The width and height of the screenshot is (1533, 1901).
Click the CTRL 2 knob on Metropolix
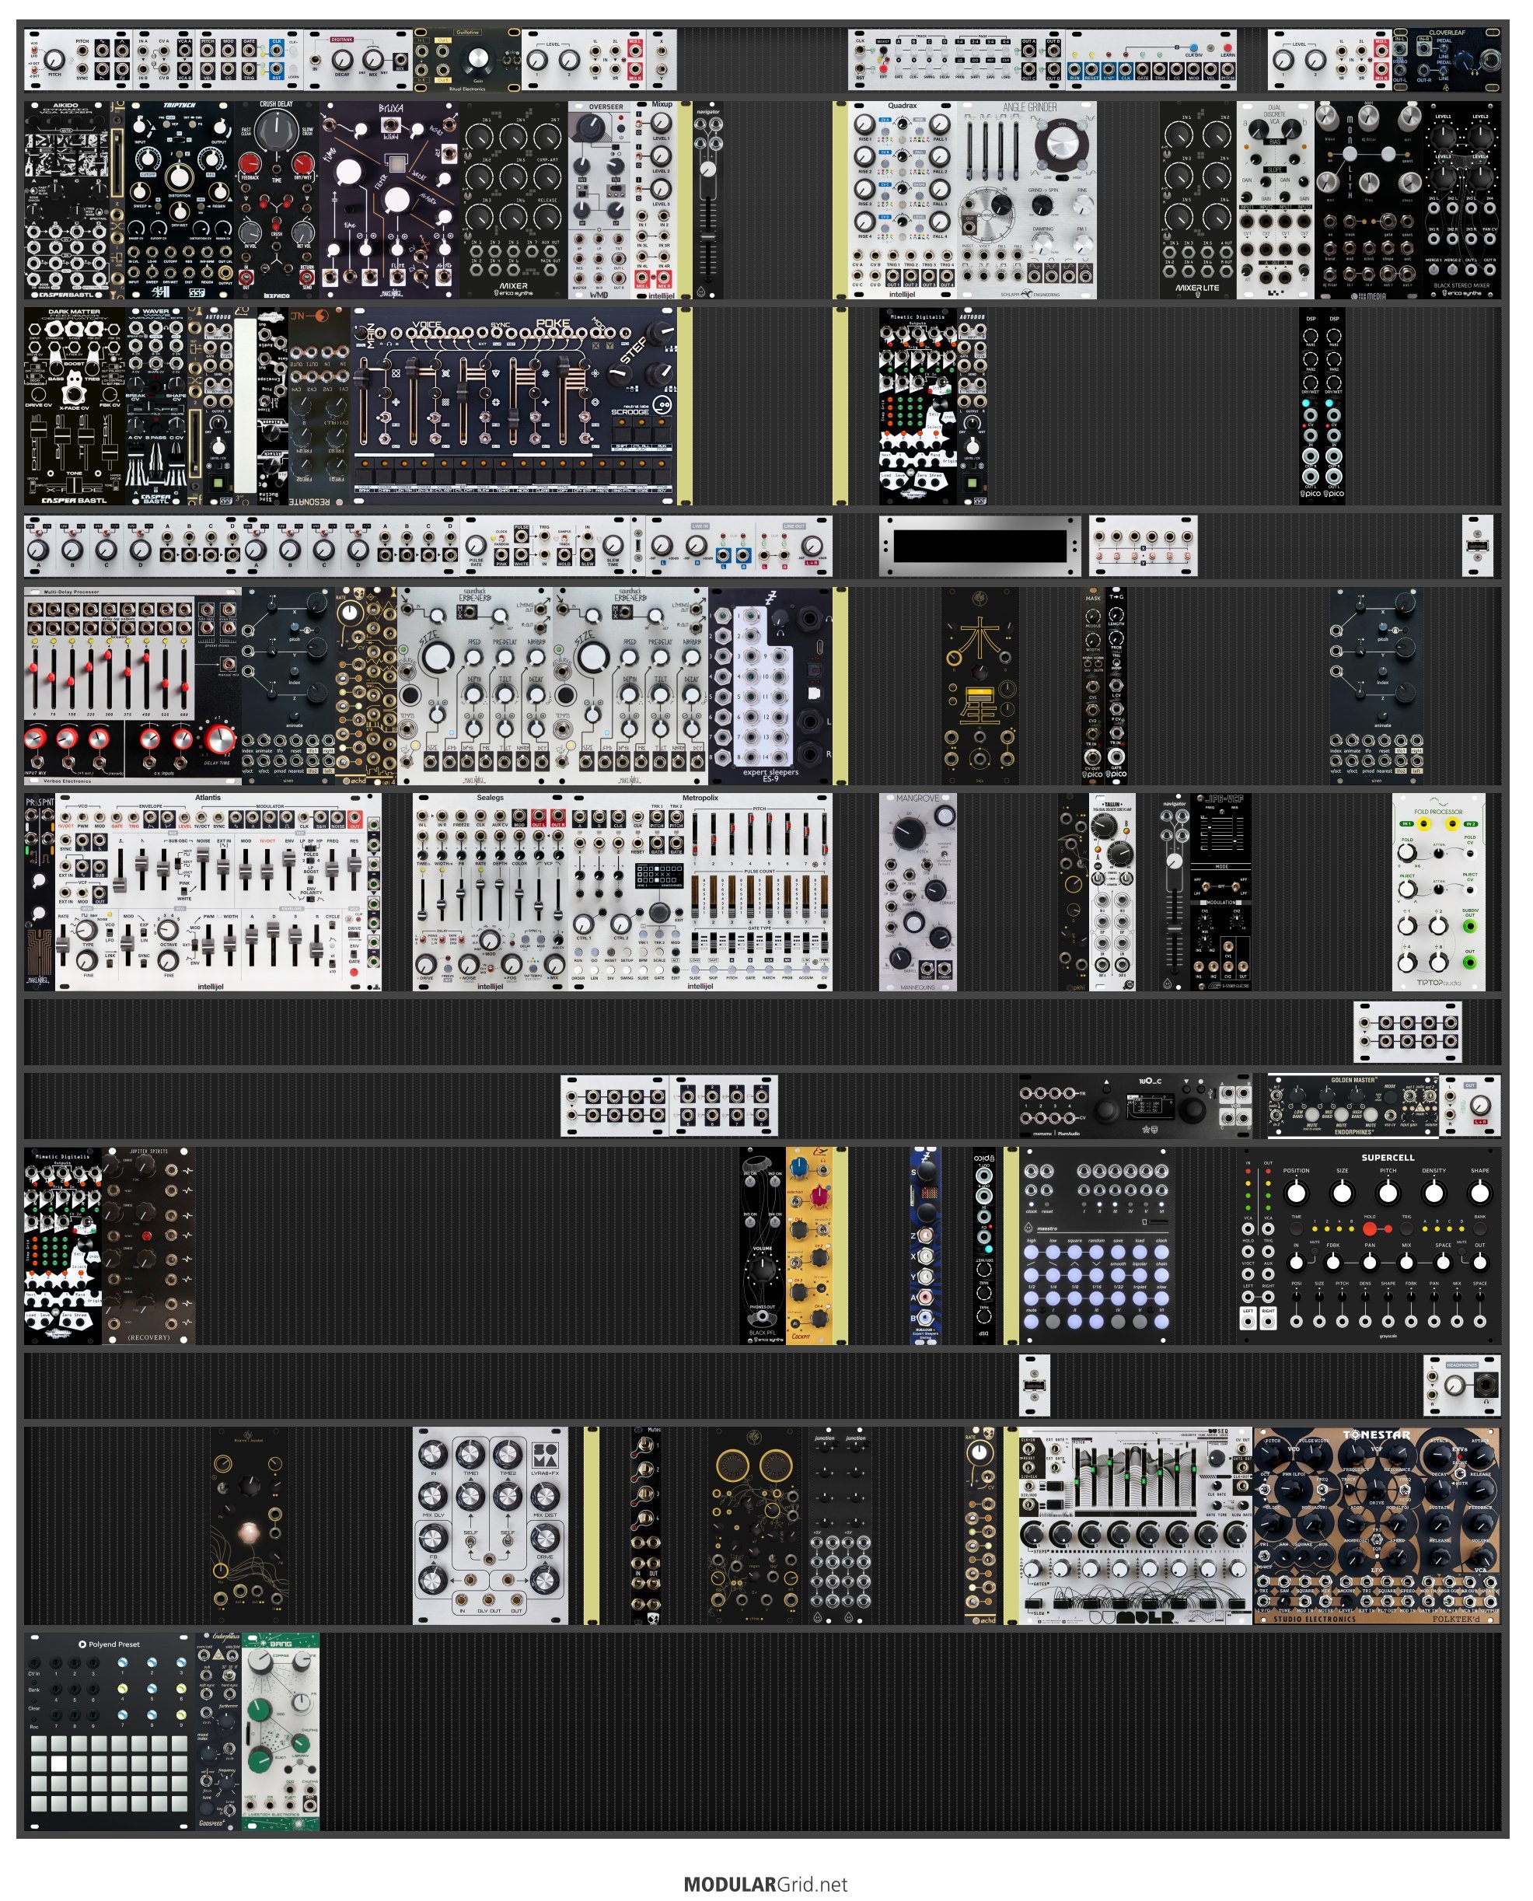coord(621,923)
